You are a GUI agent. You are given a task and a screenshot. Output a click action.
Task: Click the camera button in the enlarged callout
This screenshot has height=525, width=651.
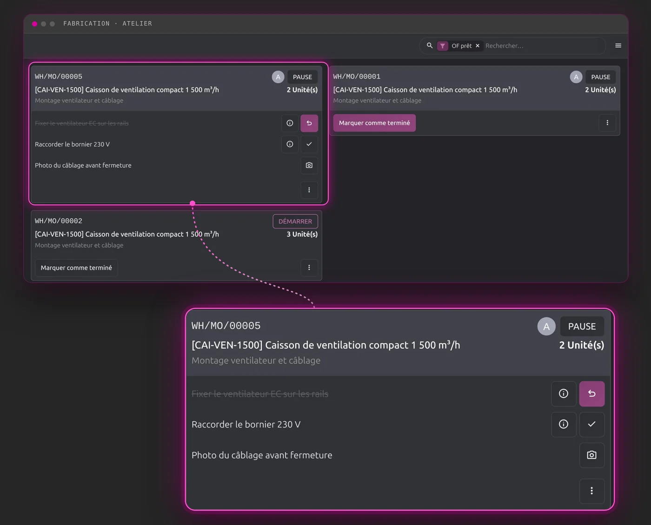tap(592, 455)
